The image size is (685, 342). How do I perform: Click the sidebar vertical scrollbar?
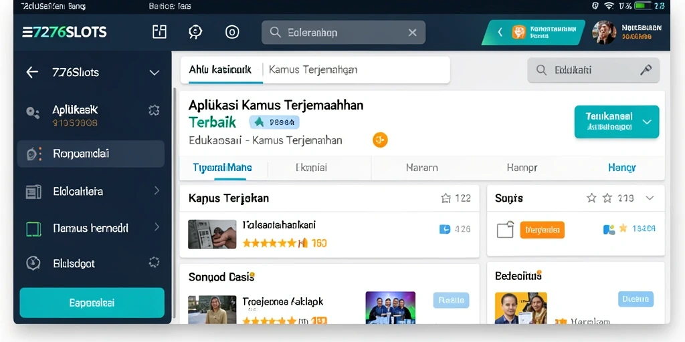click(x=175, y=202)
